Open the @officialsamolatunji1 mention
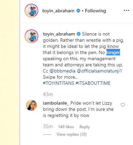Image resolution: width=133 pixels, height=145 pixels. [x=99, y=71]
